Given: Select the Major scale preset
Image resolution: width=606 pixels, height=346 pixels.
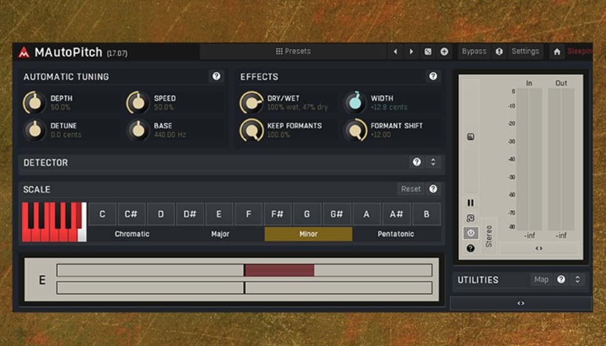Looking at the screenshot, I should (221, 234).
